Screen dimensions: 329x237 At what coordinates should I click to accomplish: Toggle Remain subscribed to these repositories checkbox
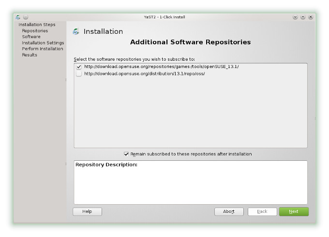[126, 154]
